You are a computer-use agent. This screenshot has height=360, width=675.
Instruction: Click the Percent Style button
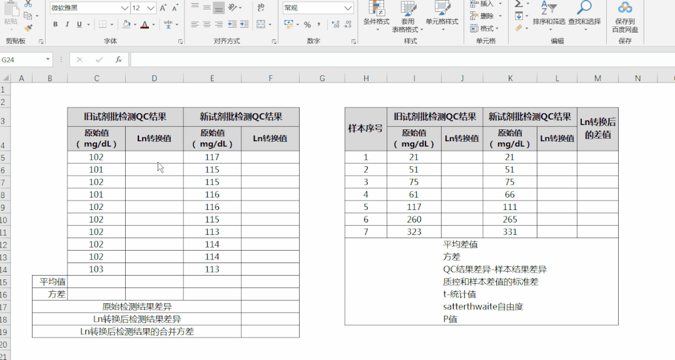[307, 24]
